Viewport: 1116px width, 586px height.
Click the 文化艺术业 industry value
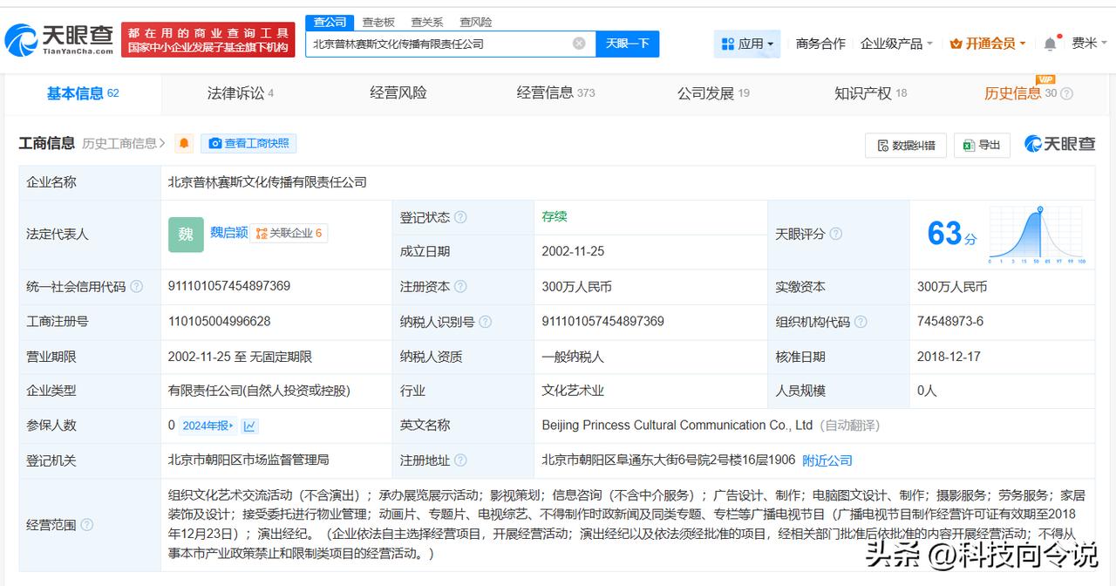pos(573,391)
